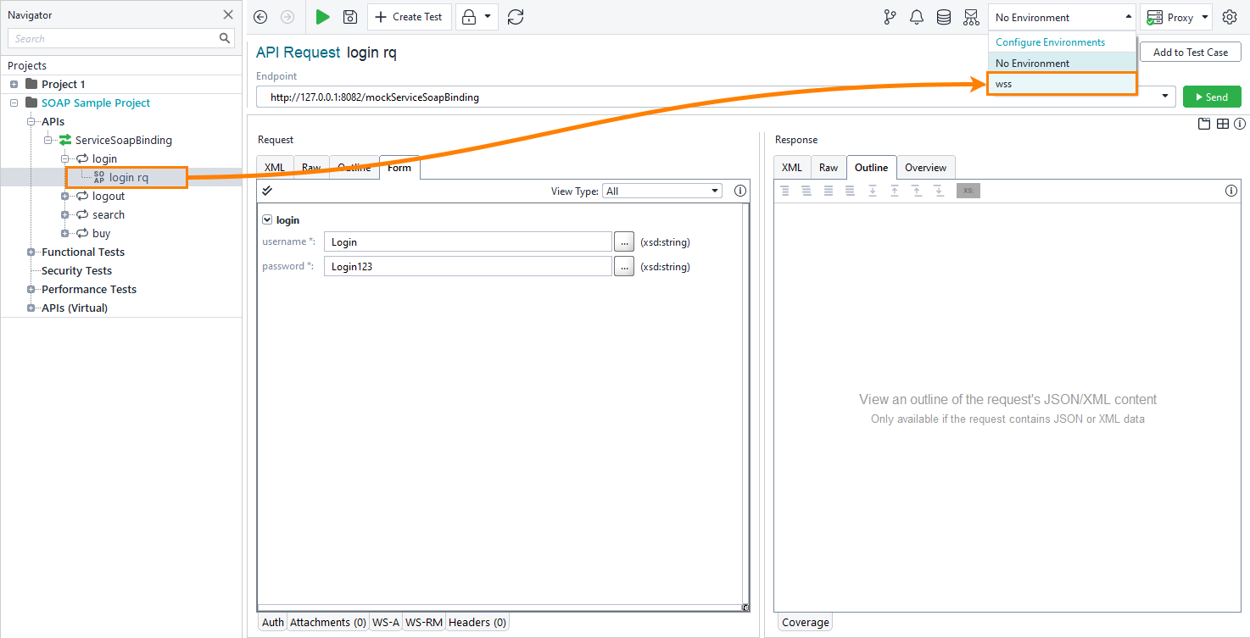Switch to the Request XML tab
This screenshot has height=638, width=1250.
[x=275, y=168]
